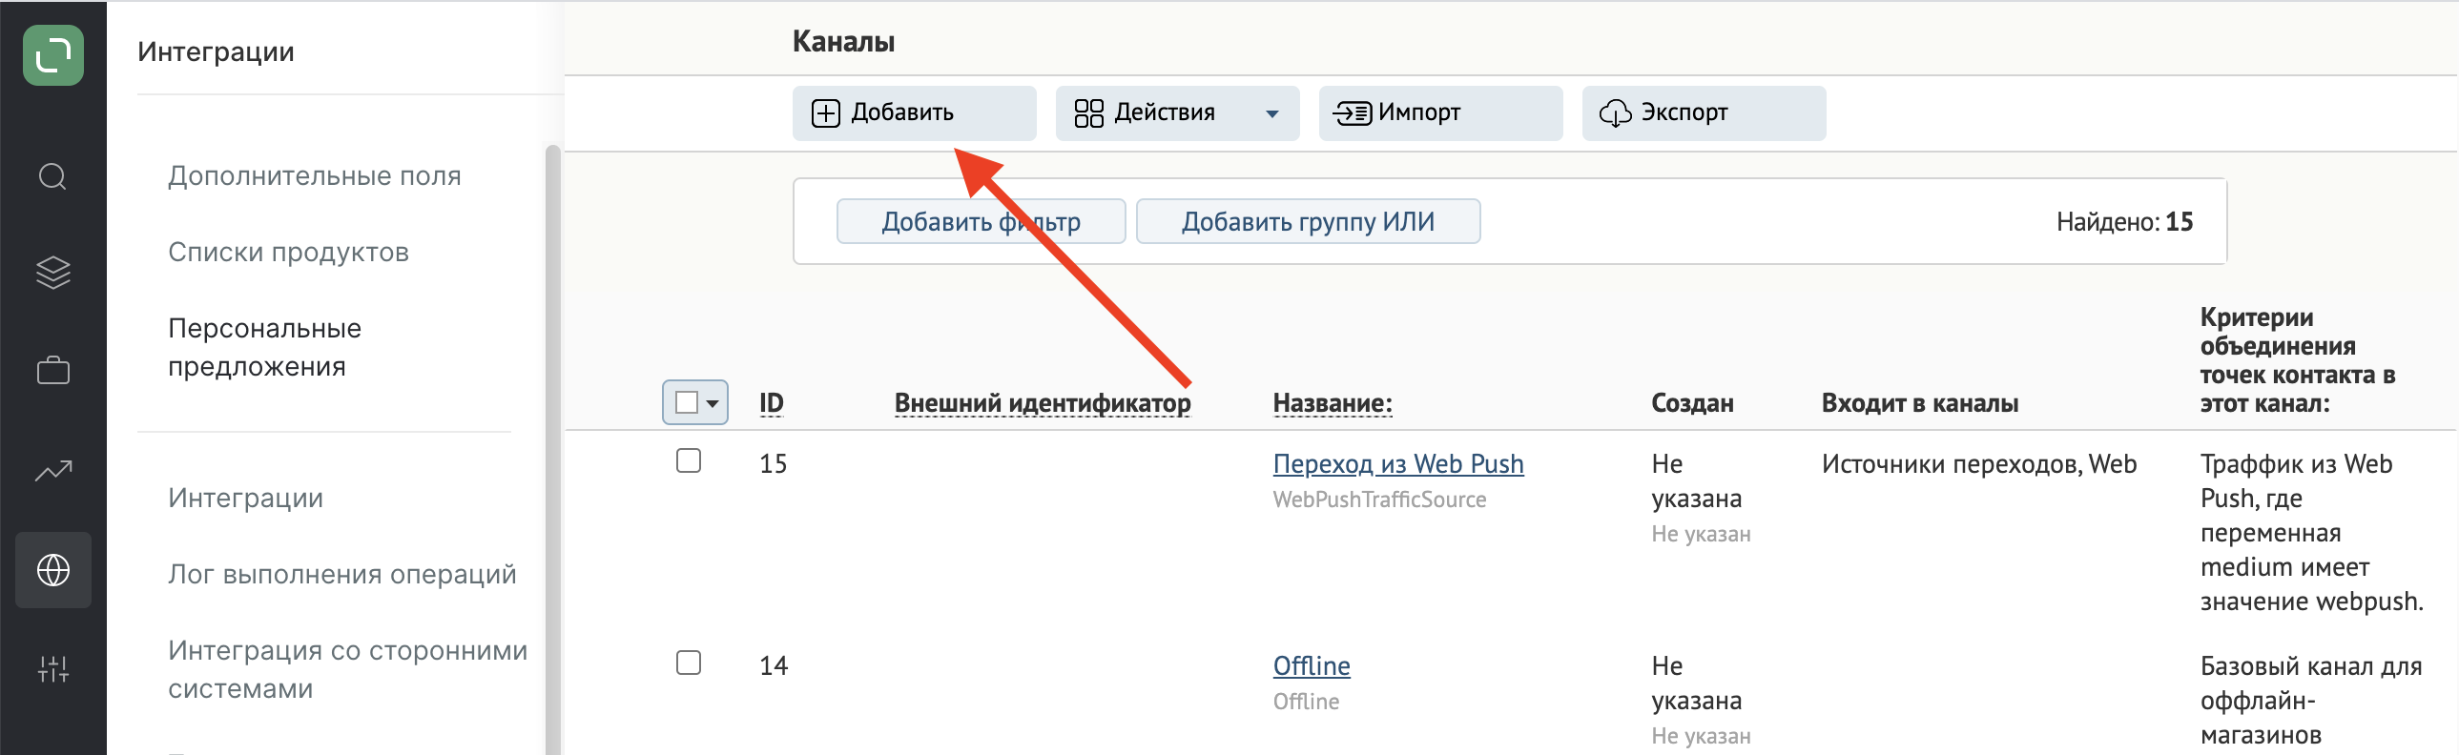2459x755 pixels.
Task: Toggle the select-all checkbox in table header
Action: coord(687,402)
